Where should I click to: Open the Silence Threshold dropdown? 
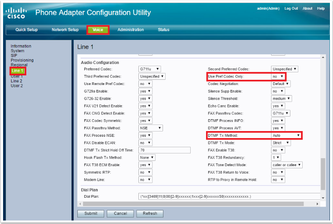click(282, 99)
